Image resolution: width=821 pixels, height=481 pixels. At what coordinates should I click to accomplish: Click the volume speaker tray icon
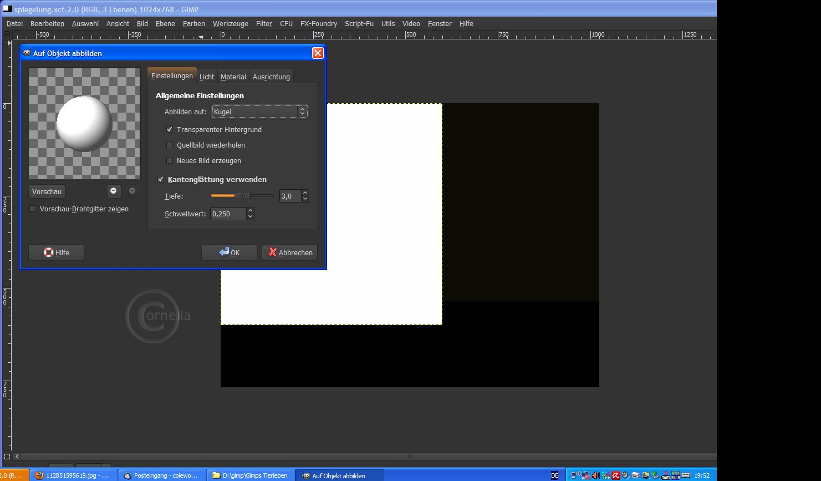tap(596, 475)
